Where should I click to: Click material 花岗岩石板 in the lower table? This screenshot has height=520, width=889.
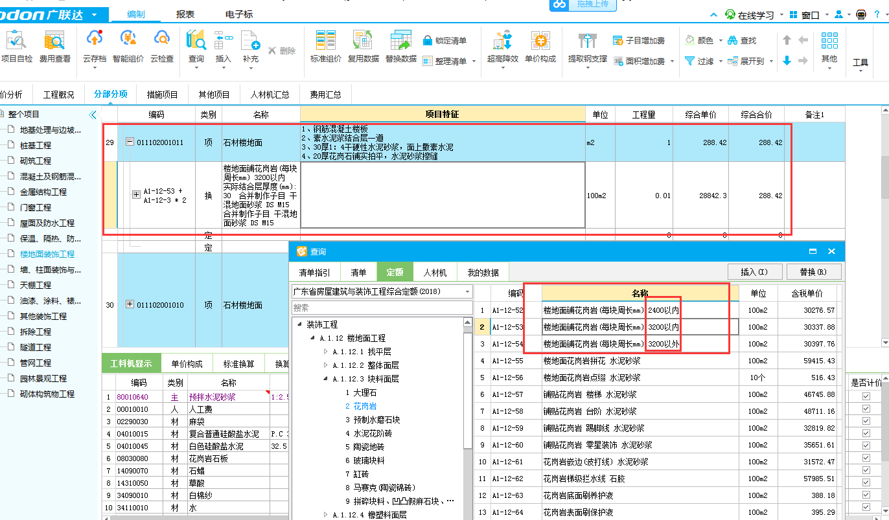coord(208,458)
